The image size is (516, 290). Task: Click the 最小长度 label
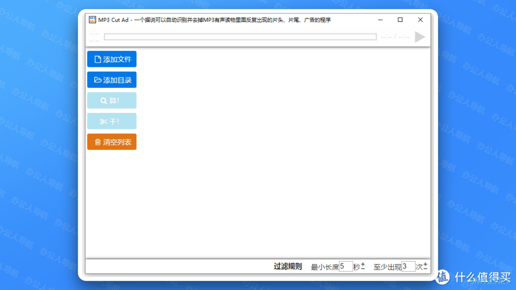325,267
